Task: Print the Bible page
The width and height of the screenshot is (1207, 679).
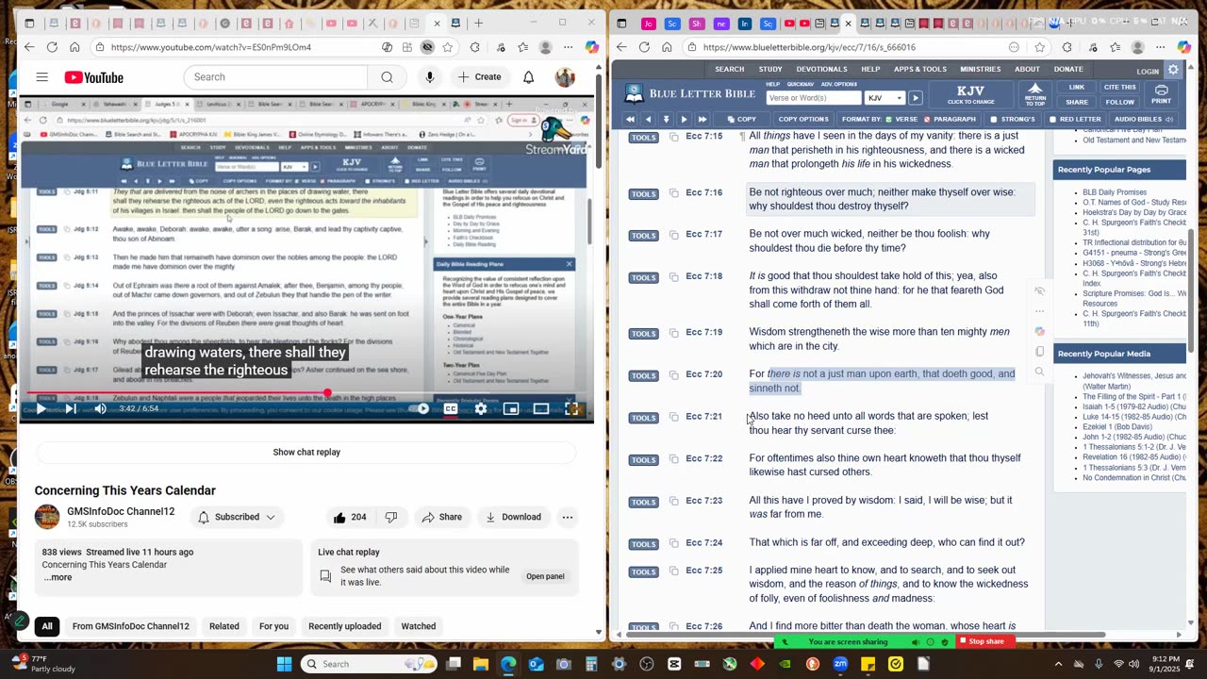Action: (x=1162, y=94)
